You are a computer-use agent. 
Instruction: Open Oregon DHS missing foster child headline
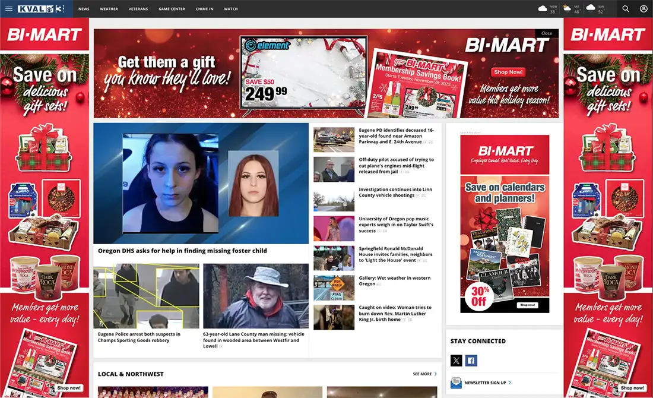pyautogui.click(x=182, y=251)
